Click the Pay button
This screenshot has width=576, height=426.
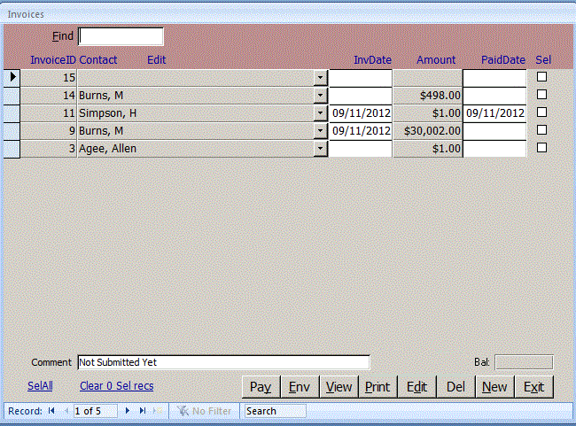tap(261, 387)
